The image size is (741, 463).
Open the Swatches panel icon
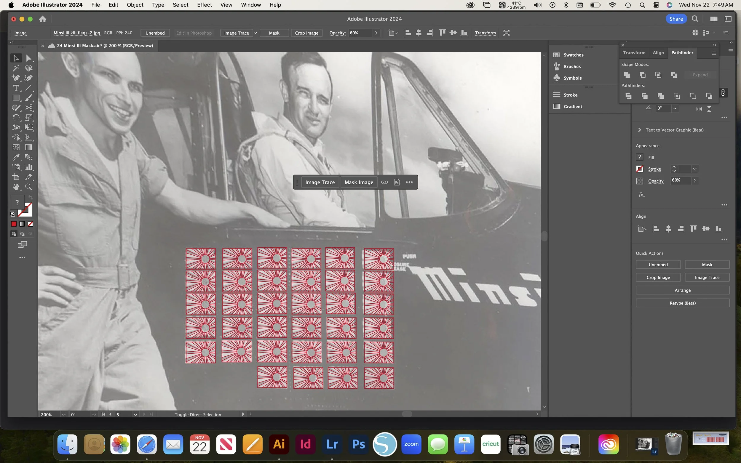(x=557, y=55)
